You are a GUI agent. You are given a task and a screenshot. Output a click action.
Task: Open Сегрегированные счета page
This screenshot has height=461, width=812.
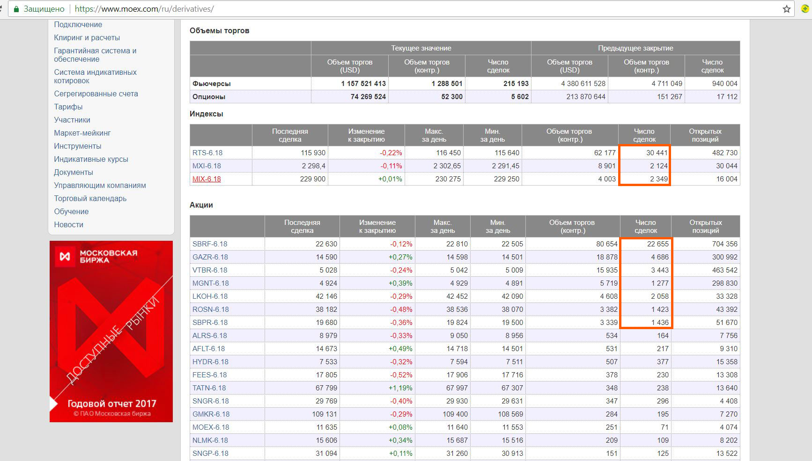click(x=96, y=94)
